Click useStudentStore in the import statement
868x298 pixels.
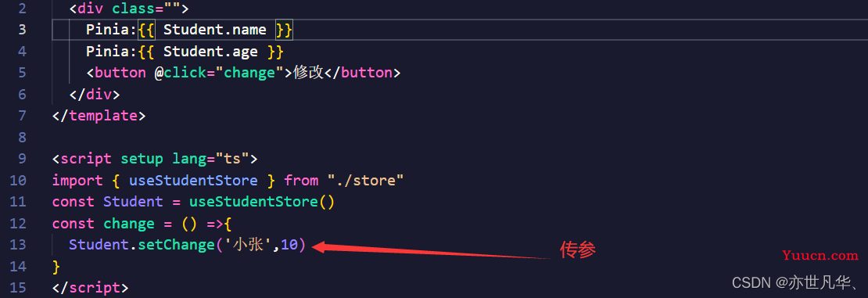[x=193, y=181]
